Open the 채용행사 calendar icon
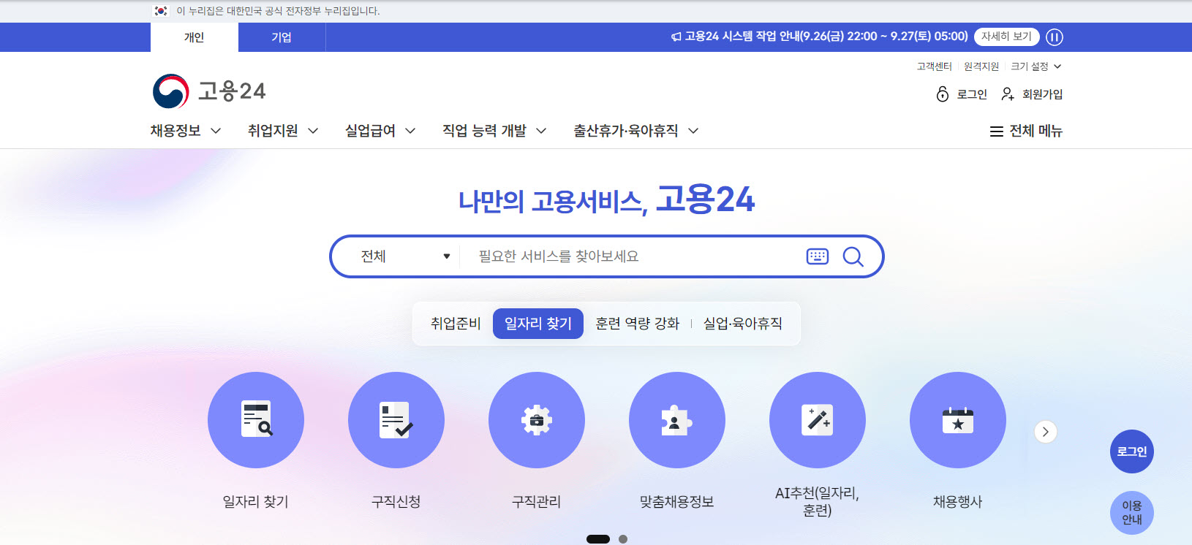The height and width of the screenshot is (545, 1192). 958,420
